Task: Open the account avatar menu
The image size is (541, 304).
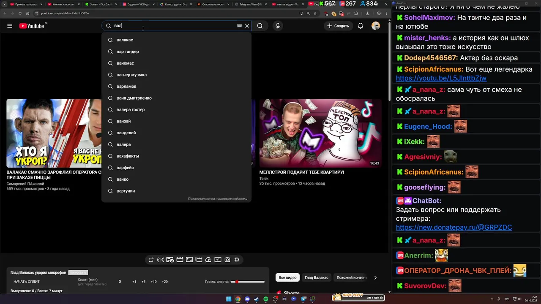Action: tap(376, 26)
